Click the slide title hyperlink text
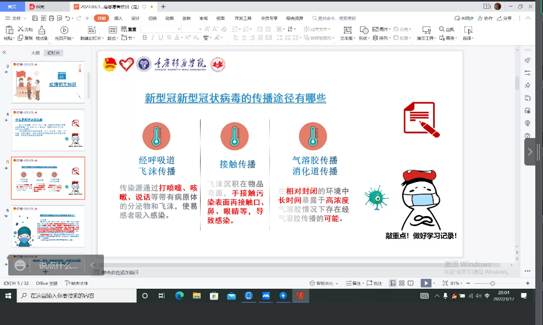543x325 pixels. [x=235, y=98]
